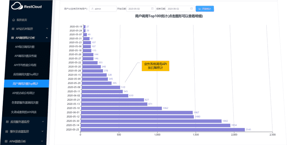Click the bar for 2020-05-25
287x145 pixels.
click(x=163, y=130)
